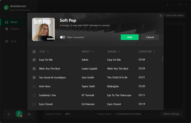Click album The Thrill Of It All
The width and height of the screenshot is (191, 123).
[117, 77]
